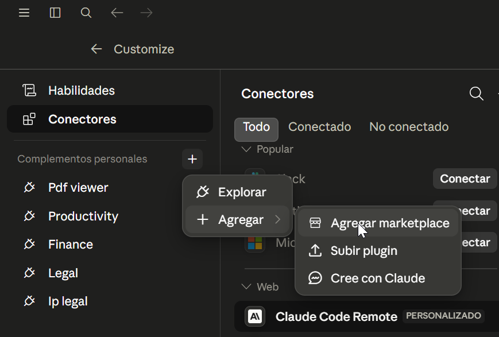Viewport: 499px width, 337px height.
Task: Click the chat bubble icon beside Cree con Claude
Action: tap(315, 278)
